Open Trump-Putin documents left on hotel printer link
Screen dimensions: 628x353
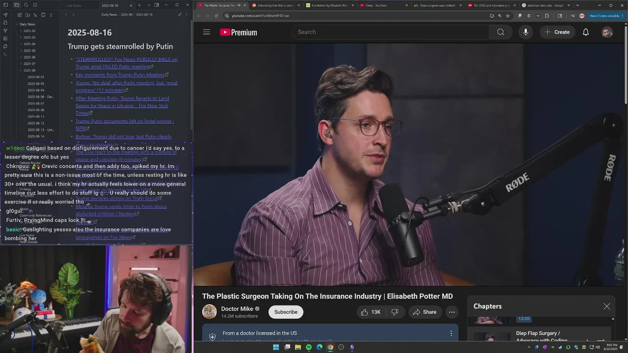(x=125, y=125)
